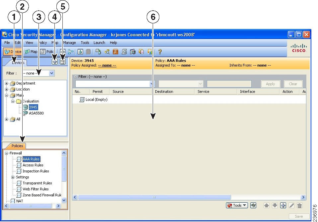Collapse the Firewall policy group
Screen dimensions: 318x222
tap(7, 153)
